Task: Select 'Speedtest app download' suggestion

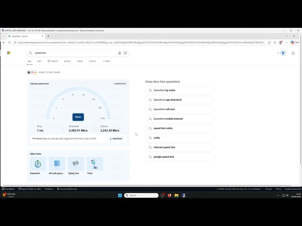Action: click(x=179, y=100)
